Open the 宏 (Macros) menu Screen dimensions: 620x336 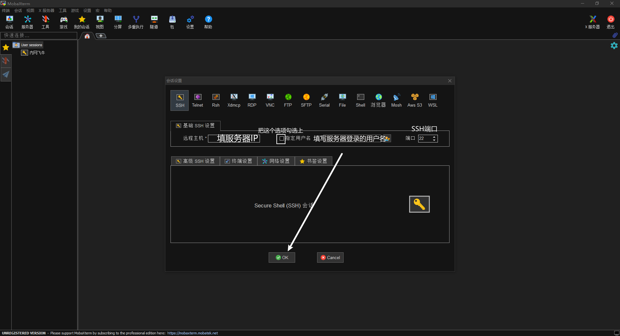coord(98,11)
